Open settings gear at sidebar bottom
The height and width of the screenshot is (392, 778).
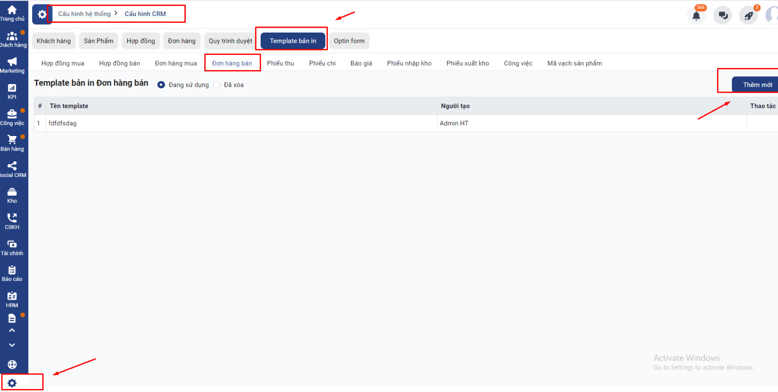click(x=12, y=383)
